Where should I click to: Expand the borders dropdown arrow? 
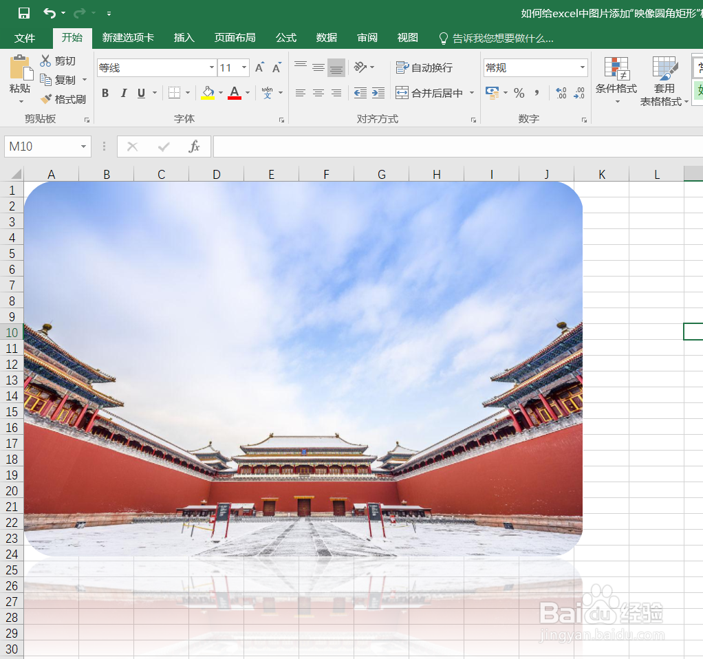click(x=188, y=93)
